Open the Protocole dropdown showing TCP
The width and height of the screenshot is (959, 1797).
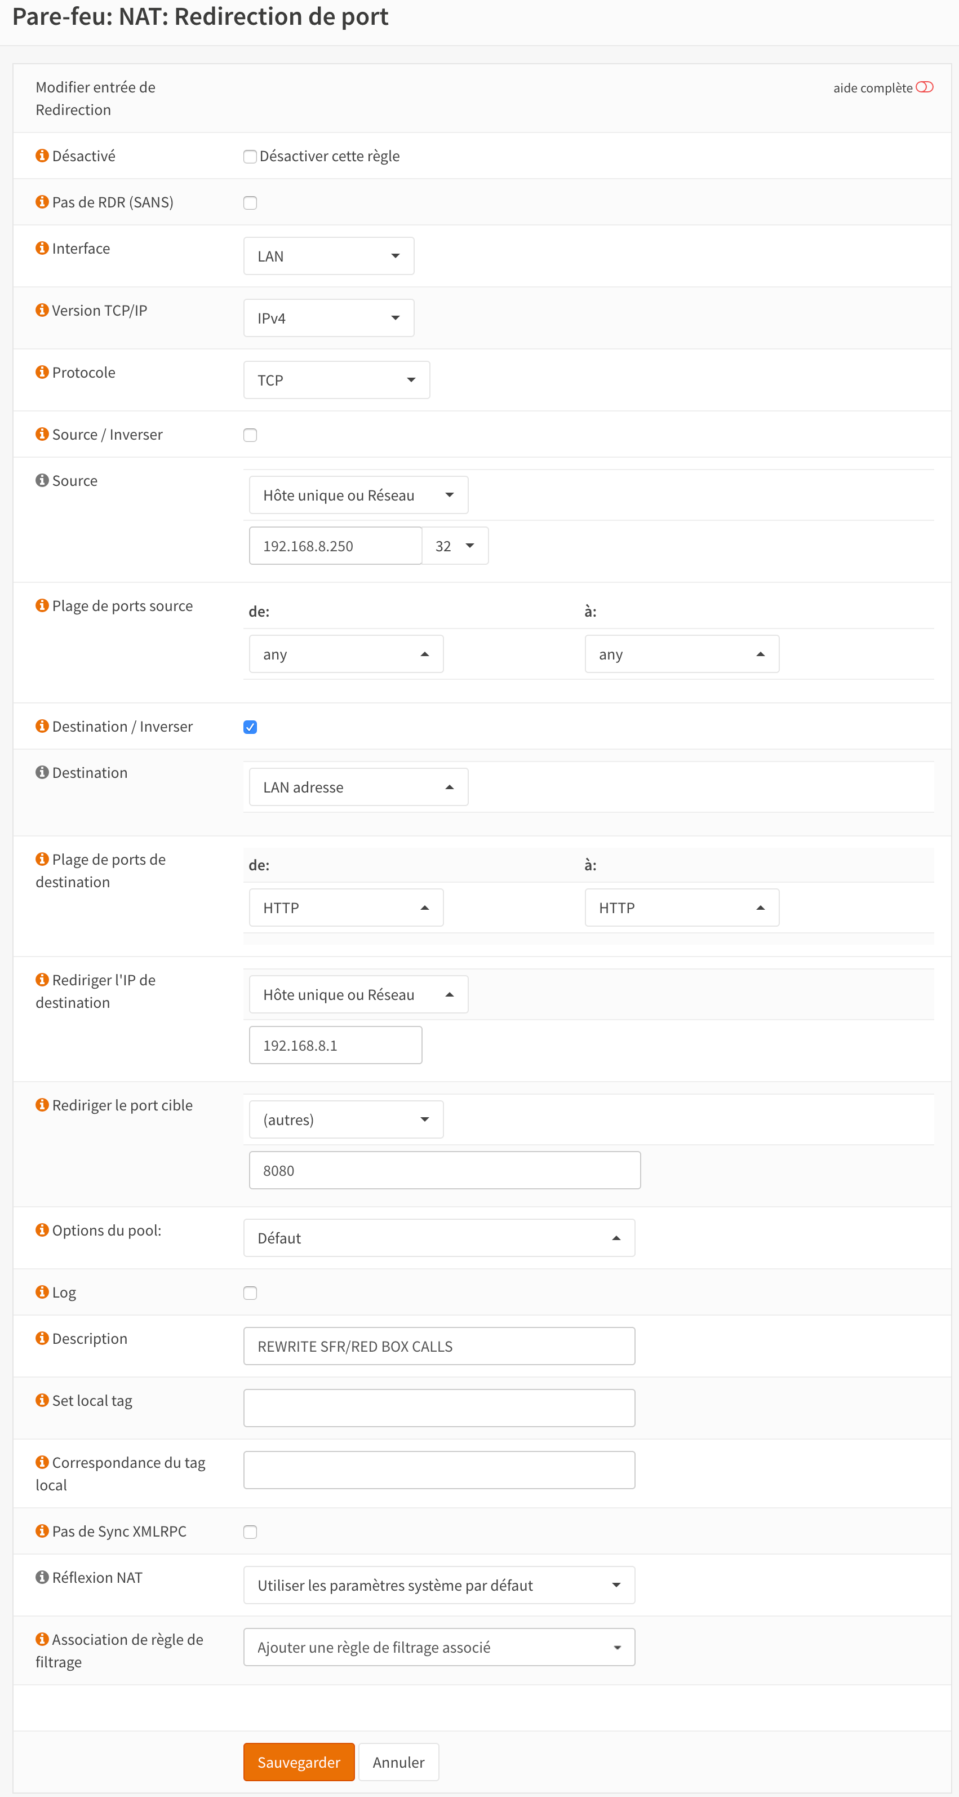(336, 380)
